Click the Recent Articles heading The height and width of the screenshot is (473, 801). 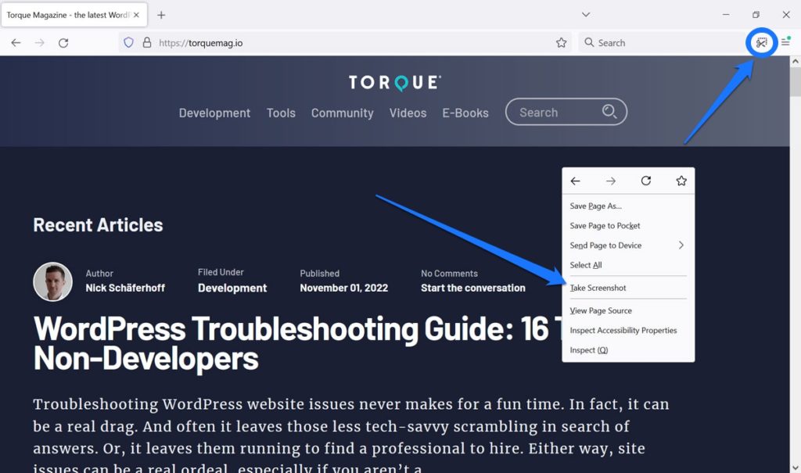(98, 225)
